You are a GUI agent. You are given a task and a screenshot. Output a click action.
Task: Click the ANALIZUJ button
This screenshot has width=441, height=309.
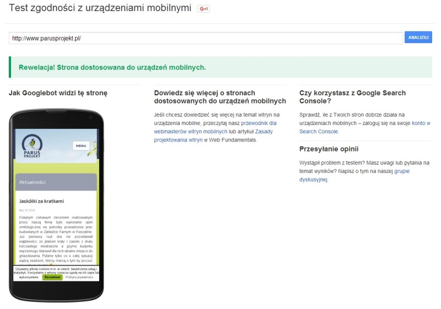click(x=418, y=37)
